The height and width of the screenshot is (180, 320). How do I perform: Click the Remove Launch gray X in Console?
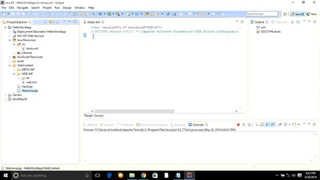click(x=243, y=124)
